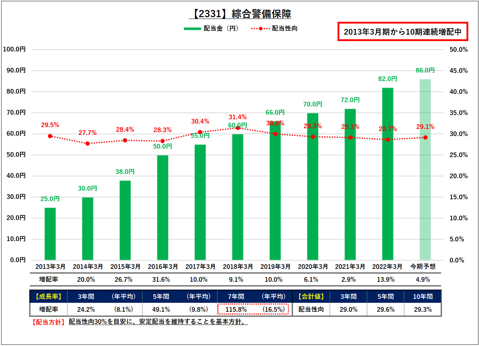Click the 29.6% five-year payout cell
Viewport: 479px width, 346px height.
coord(386,310)
